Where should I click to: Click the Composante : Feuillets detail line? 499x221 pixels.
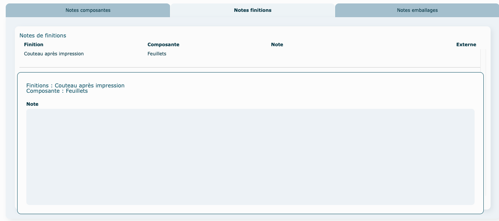pyautogui.click(x=57, y=91)
